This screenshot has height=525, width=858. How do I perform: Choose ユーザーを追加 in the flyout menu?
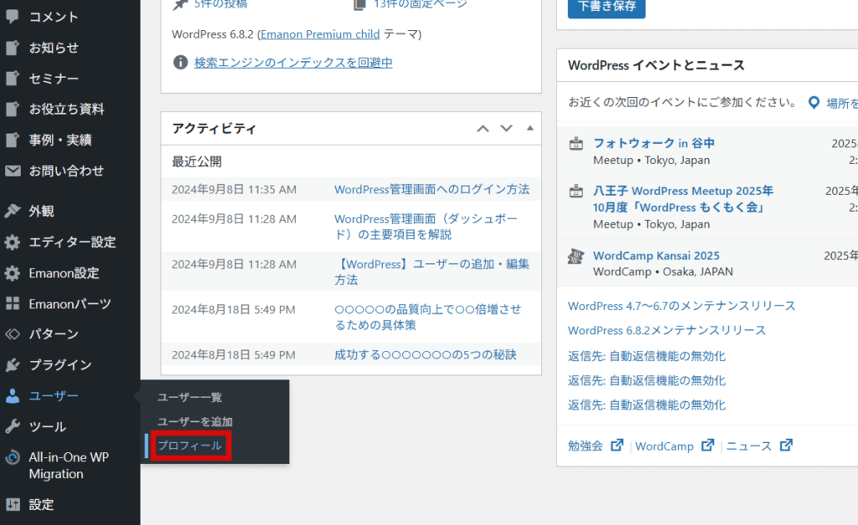click(x=194, y=422)
